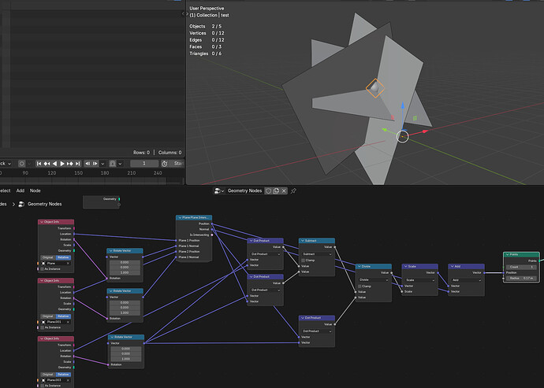Click the Geometry Nodes tree name field
The height and width of the screenshot is (388, 544).
coord(244,191)
